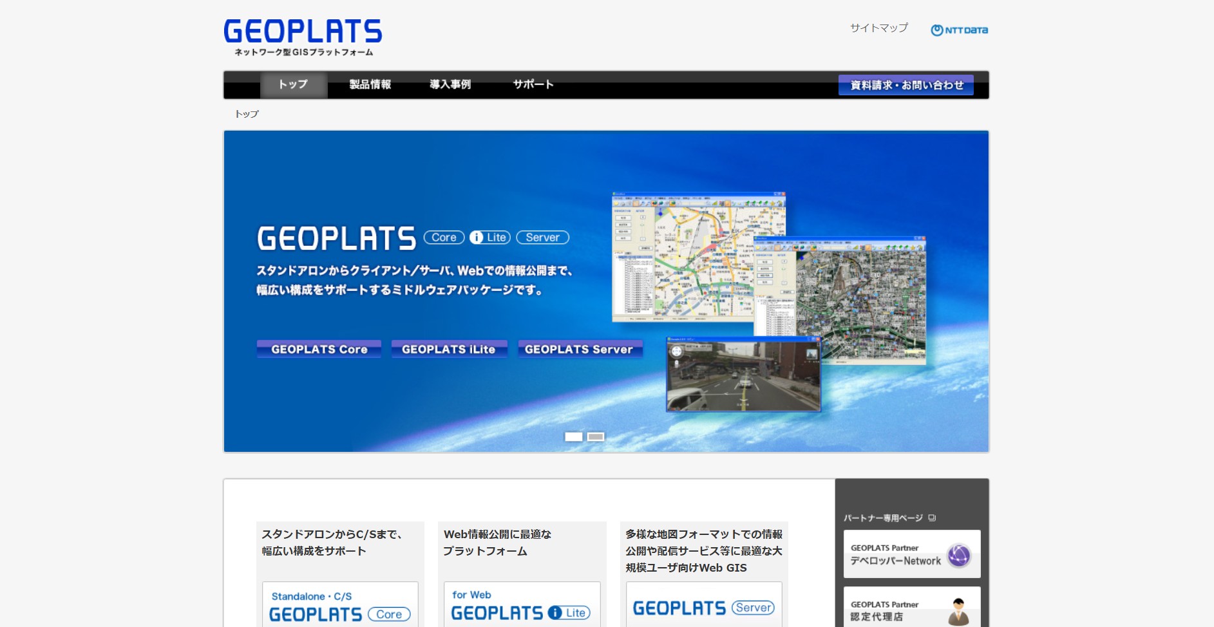Open the 導入事例 menu item
This screenshot has width=1214, height=627.
click(x=450, y=85)
